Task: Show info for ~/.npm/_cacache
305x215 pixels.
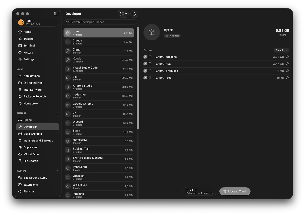Action: [287, 57]
